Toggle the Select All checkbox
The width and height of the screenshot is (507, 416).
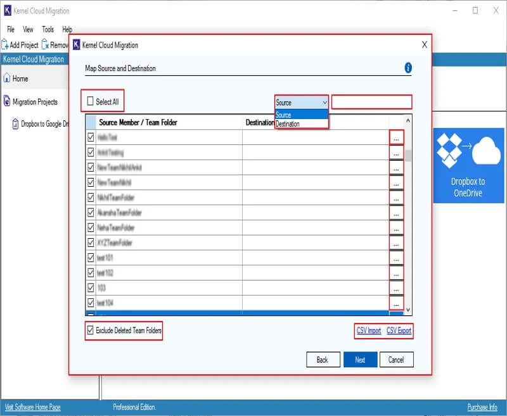pyautogui.click(x=90, y=101)
